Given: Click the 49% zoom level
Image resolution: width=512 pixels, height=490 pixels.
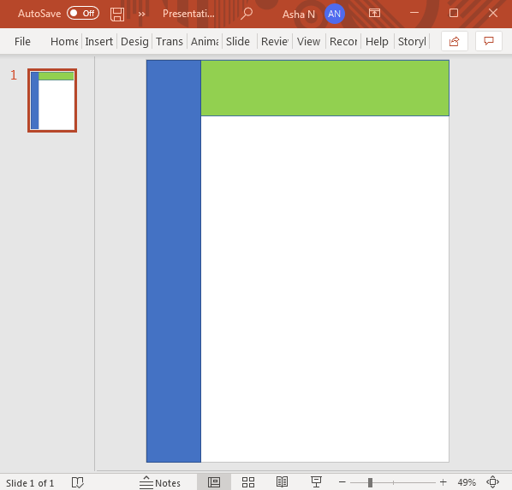Looking at the screenshot, I should pyautogui.click(x=467, y=482).
